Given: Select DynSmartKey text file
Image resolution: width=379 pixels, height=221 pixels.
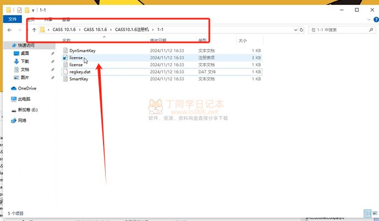Looking at the screenshot, I should pos(162,51).
